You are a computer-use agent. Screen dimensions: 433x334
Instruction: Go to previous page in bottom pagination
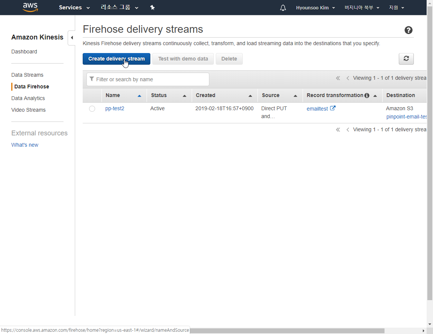pyautogui.click(x=348, y=129)
